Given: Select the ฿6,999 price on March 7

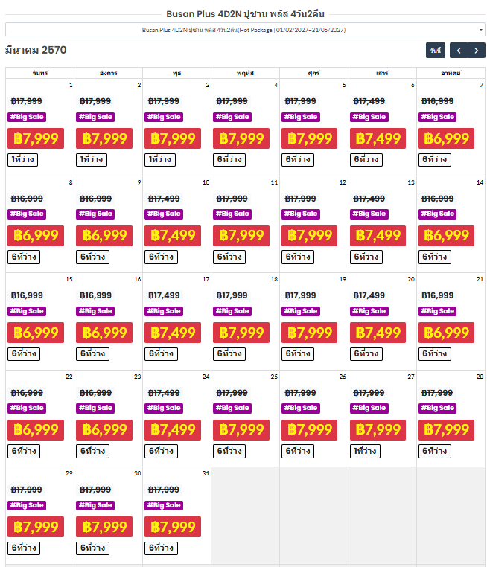Looking at the screenshot, I should (446, 138).
